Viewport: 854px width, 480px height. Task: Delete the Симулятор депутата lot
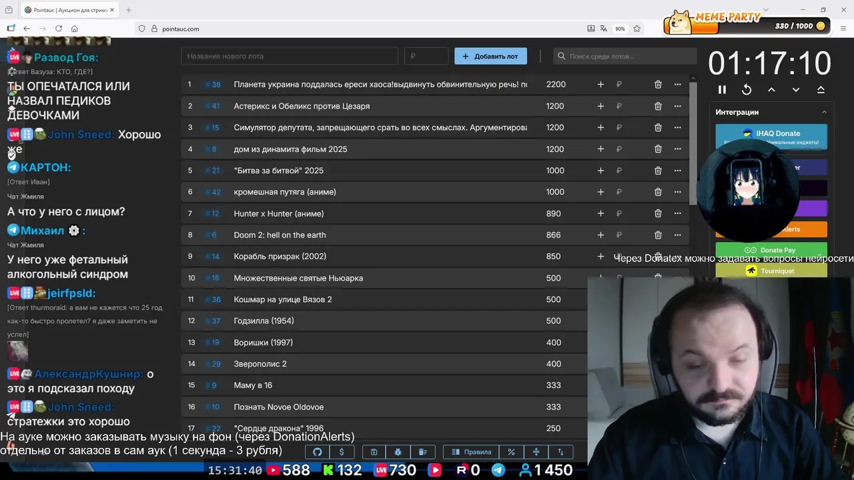click(x=658, y=127)
